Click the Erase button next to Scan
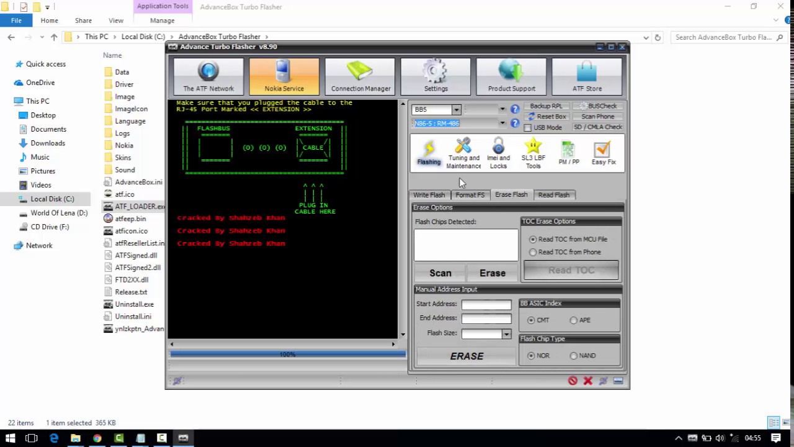 493,273
